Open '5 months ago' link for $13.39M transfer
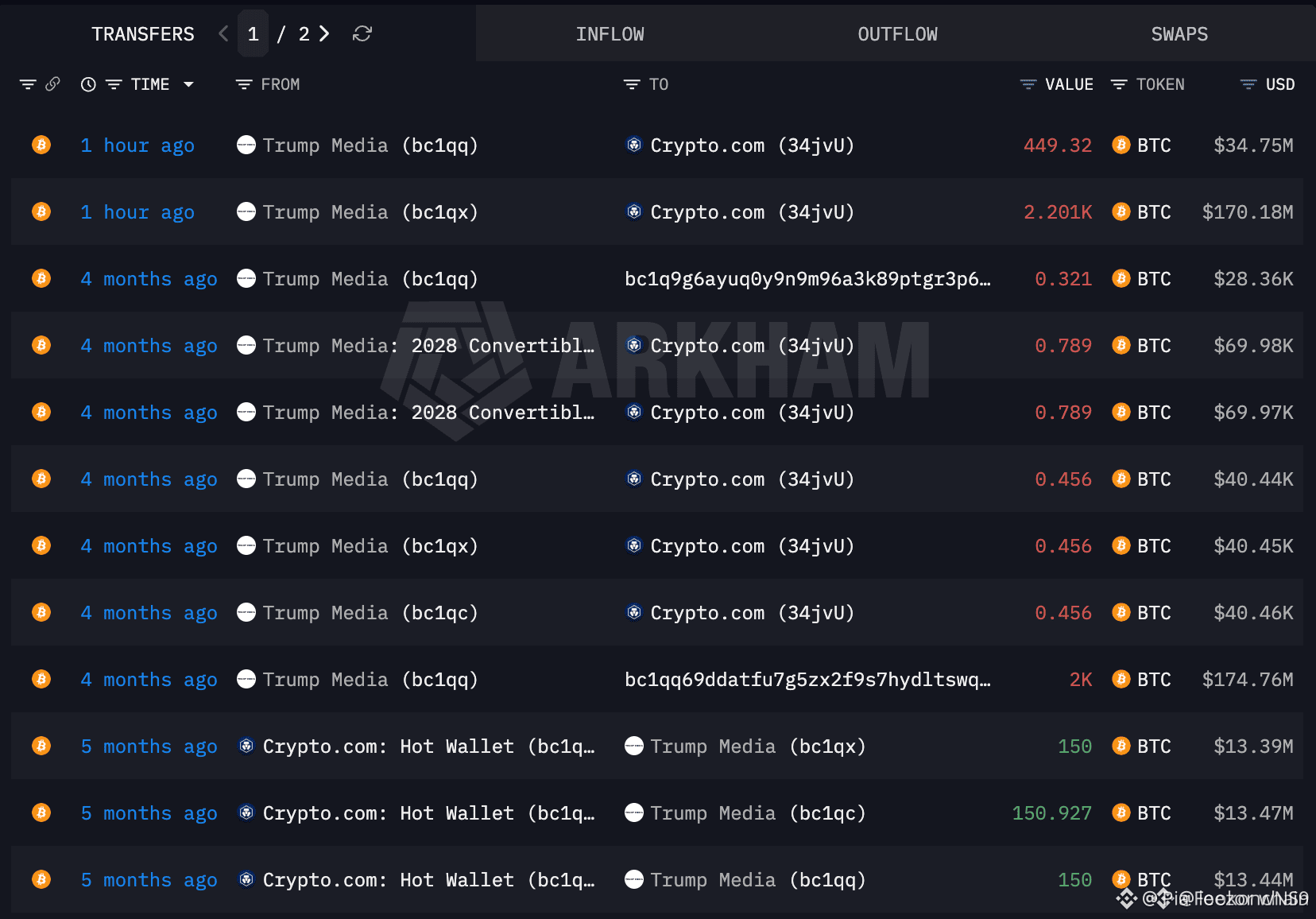The width and height of the screenshot is (1316, 919). tap(149, 746)
